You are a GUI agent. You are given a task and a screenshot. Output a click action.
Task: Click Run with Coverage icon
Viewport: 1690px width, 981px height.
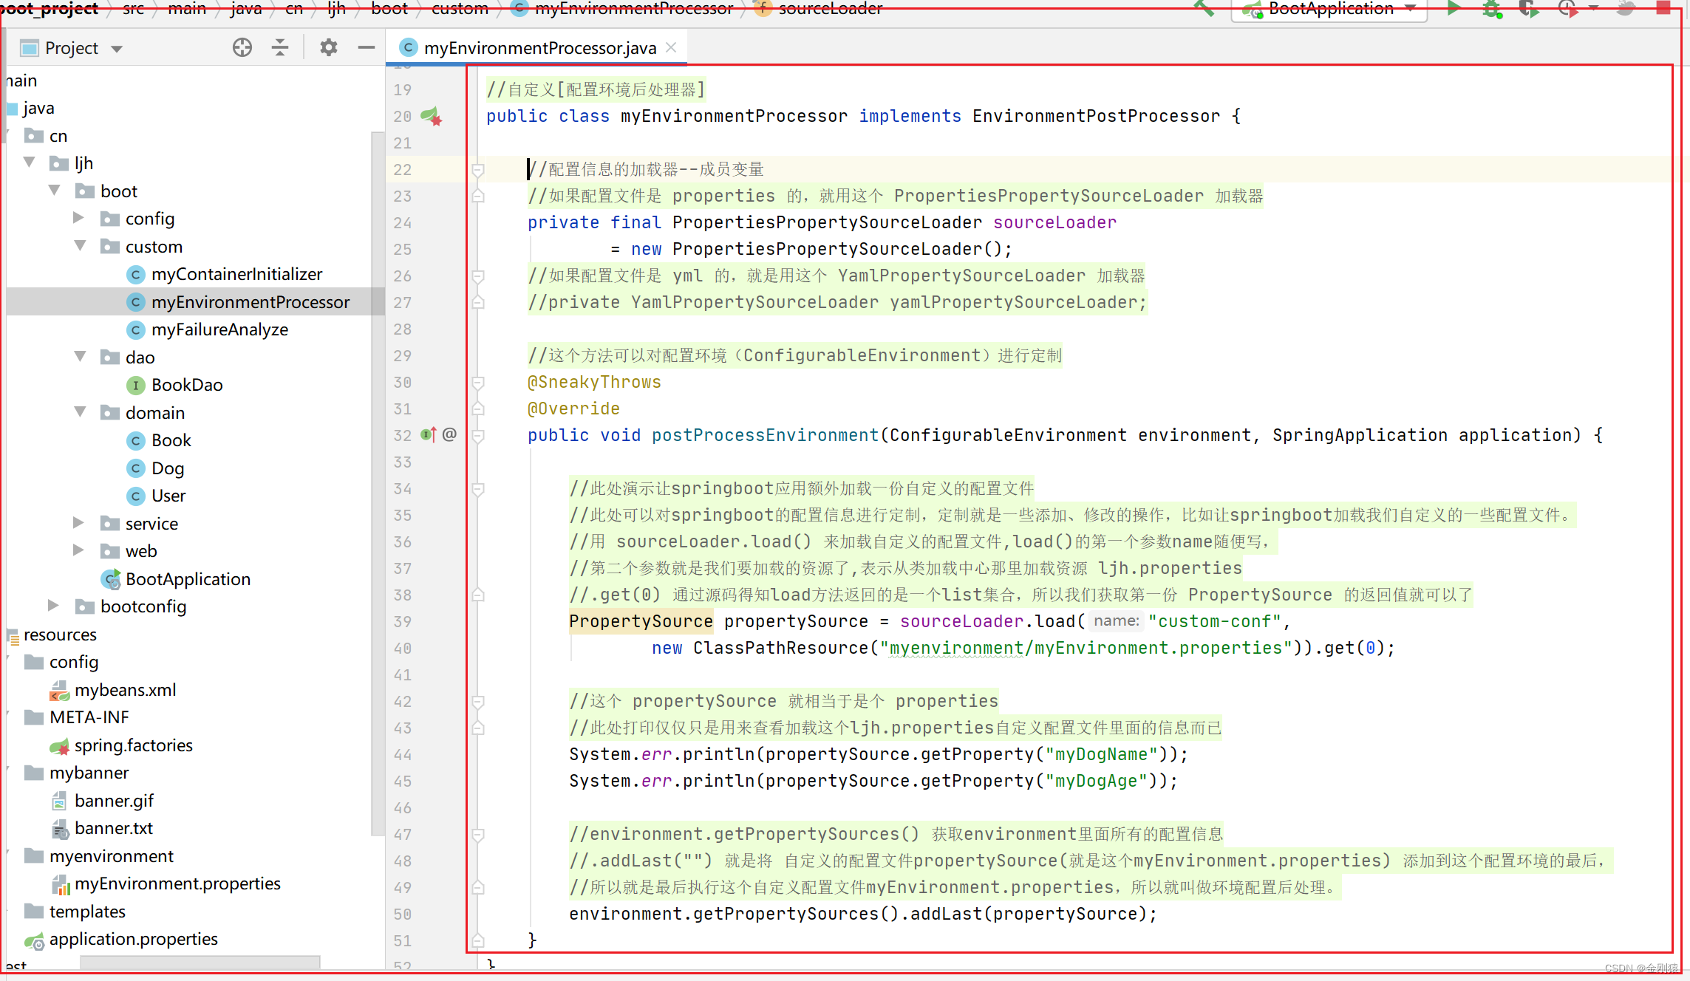pyautogui.click(x=1528, y=9)
